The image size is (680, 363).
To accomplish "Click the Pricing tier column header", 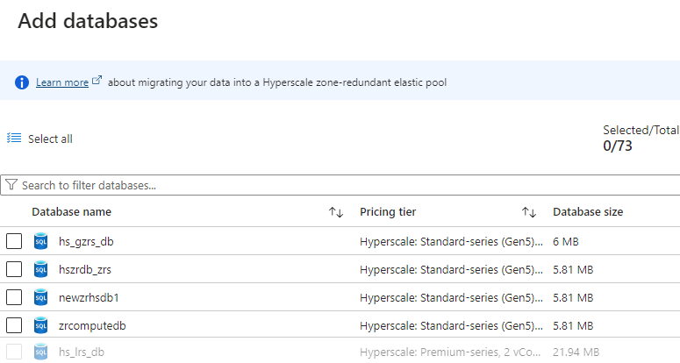I will point(388,212).
